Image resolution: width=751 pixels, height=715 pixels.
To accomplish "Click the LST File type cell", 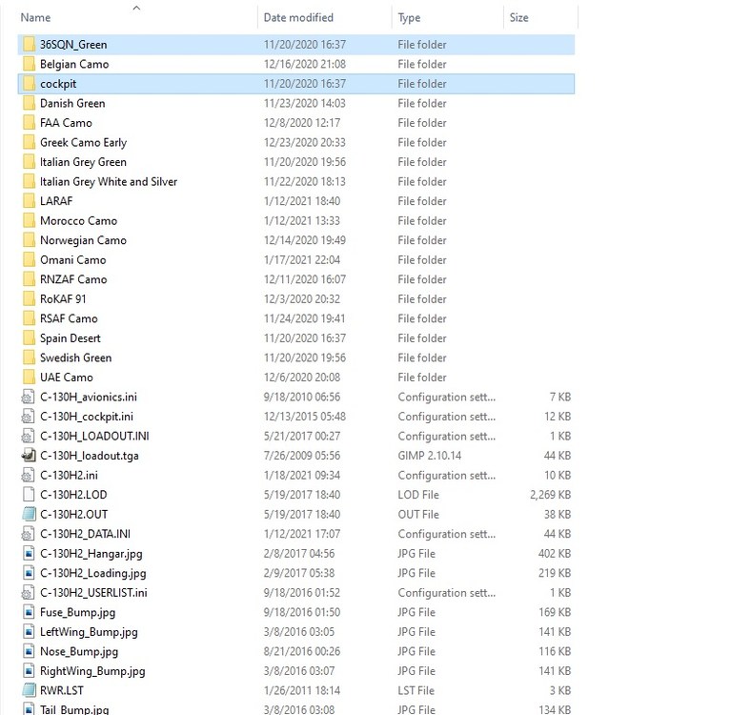I will 416,690.
